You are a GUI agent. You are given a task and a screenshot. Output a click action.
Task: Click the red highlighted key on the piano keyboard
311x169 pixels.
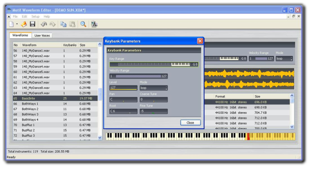(248, 137)
